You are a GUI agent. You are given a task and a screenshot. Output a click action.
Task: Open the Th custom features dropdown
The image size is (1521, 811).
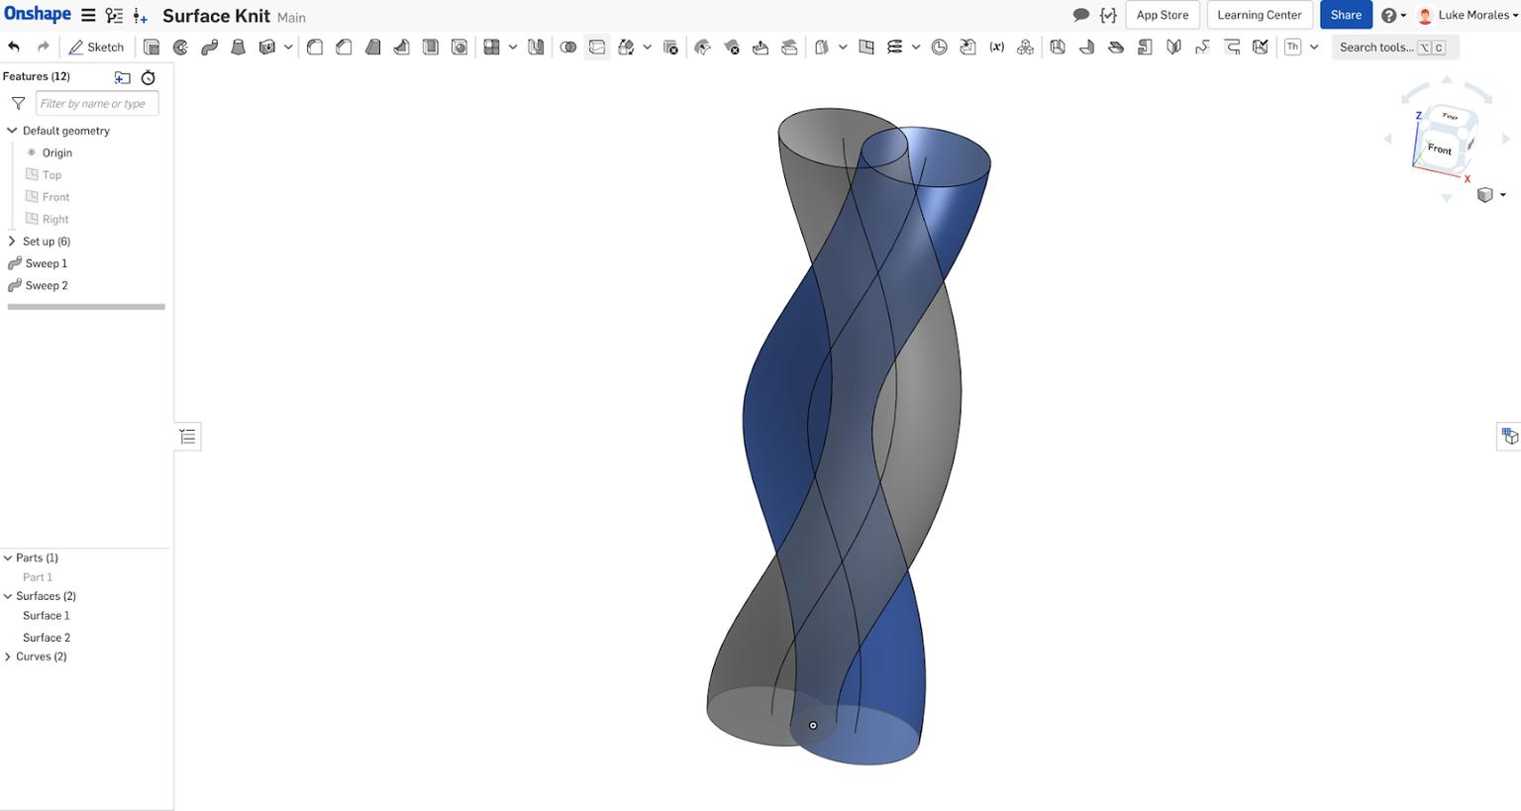[x=1314, y=47]
